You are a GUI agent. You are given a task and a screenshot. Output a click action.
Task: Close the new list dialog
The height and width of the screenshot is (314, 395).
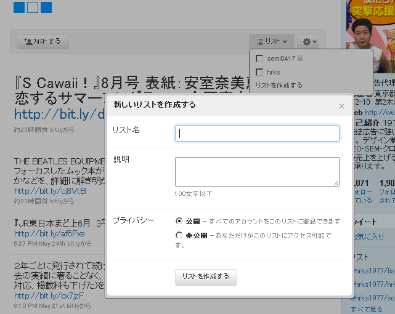(341, 106)
